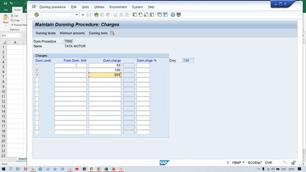Select the Excel Home ribbon tab

point(17,10)
